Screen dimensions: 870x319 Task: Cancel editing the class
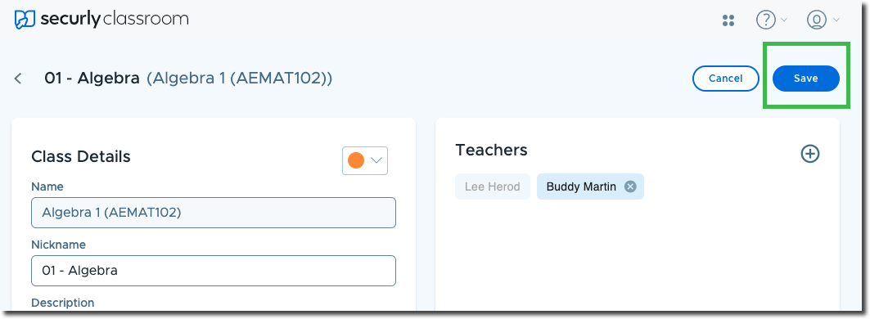click(x=725, y=79)
